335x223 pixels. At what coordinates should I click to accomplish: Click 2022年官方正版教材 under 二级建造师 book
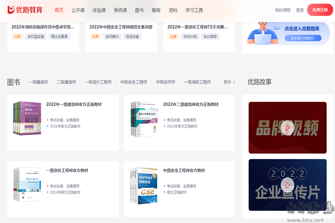point(182,126)
